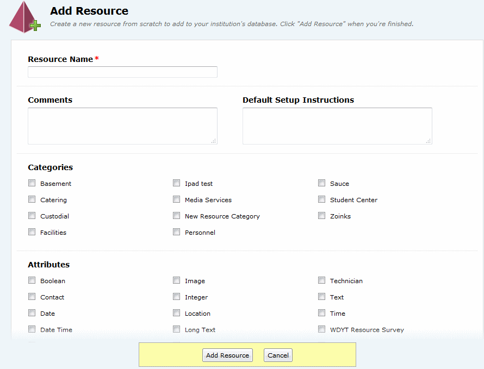Tick the Custodial checkbox

[32, 216]
